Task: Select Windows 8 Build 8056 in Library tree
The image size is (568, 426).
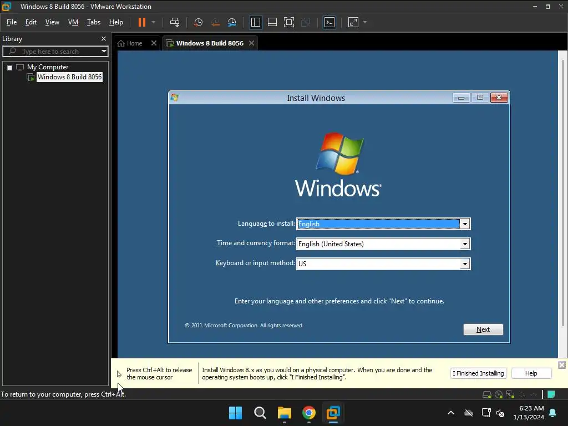Action: click(x=69, y=77)
